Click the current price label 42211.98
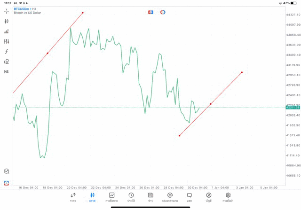The height and width of the screenshot is (210, 301). 293,108
